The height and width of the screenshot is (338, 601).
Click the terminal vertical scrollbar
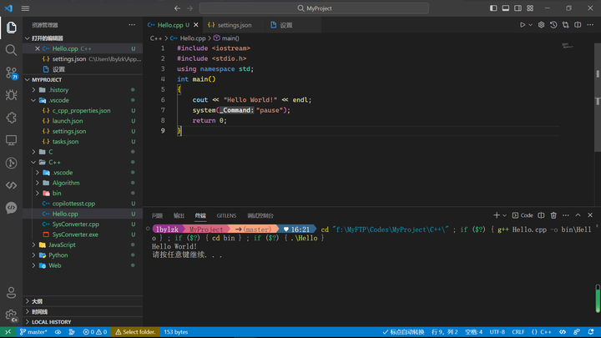(598, 298)
